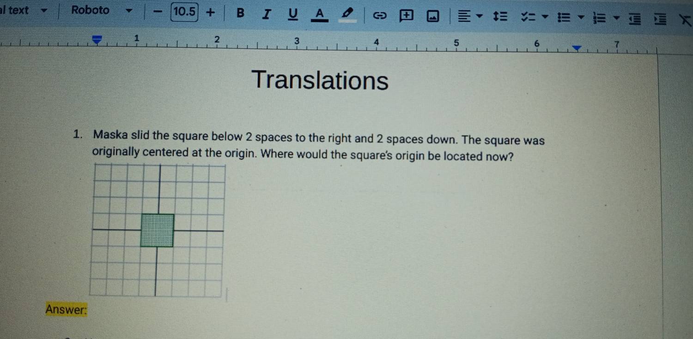Open the Roboto font dropdown
Screen dimensions: 693x339
click(x=101, y=10)
